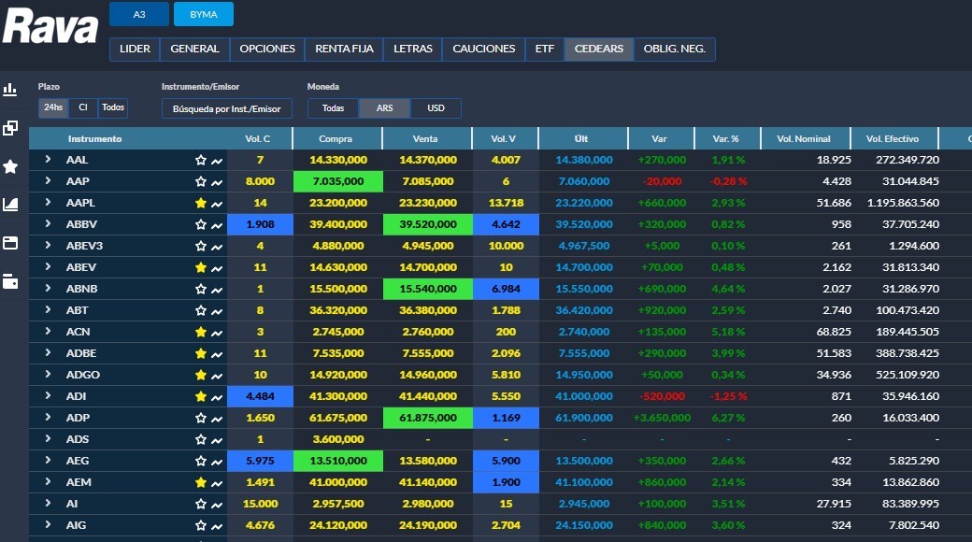The width and height of the screenshot is (972, 542).
Task: Open chart icon for AIG row
Action: [216, 526]
